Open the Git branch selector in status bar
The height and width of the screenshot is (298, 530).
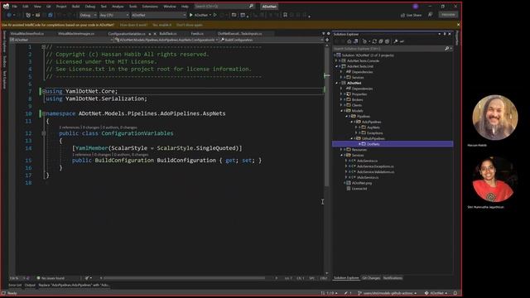(x=388, y=293)
